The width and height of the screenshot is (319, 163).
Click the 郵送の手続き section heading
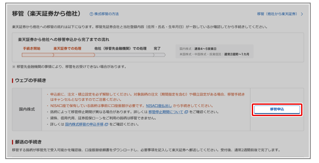pyautogui.click(x=28, y=142)
